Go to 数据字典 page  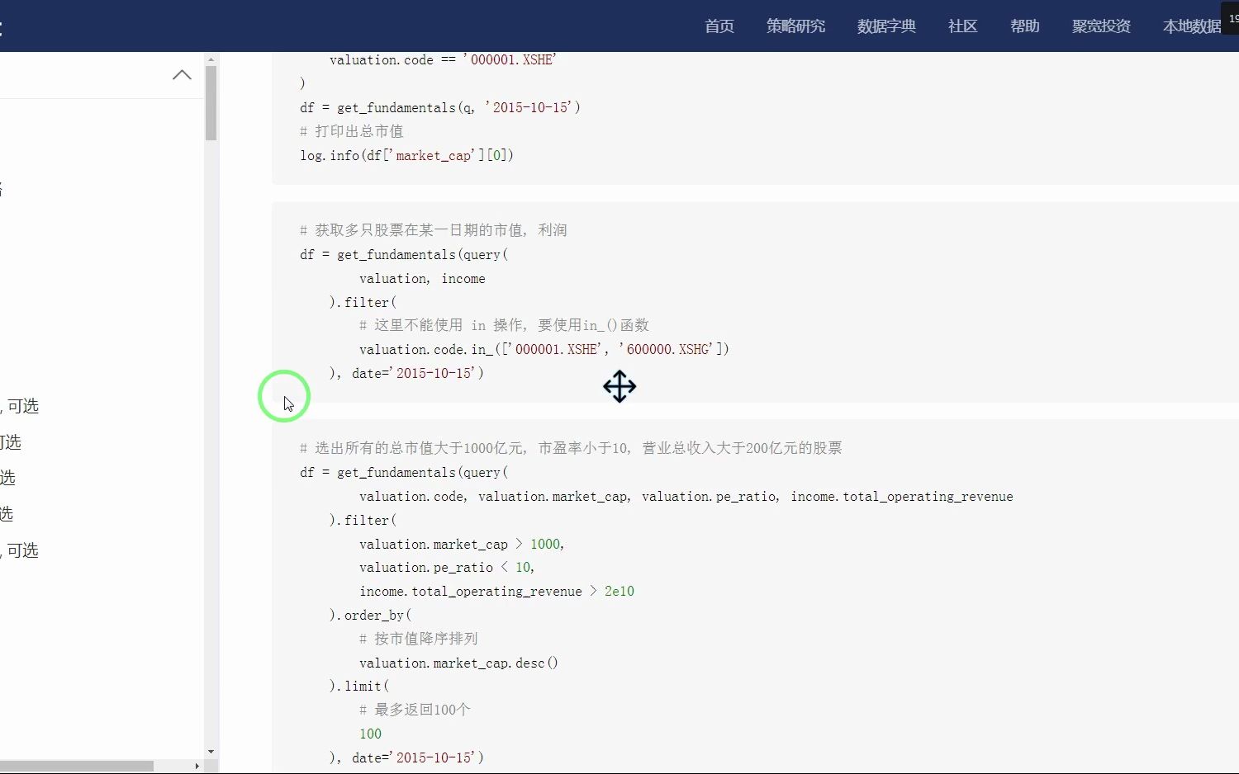coord(886,26)
